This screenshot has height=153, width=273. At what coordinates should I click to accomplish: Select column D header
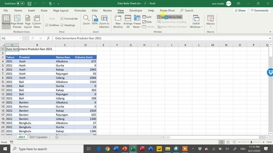(85, 45)
